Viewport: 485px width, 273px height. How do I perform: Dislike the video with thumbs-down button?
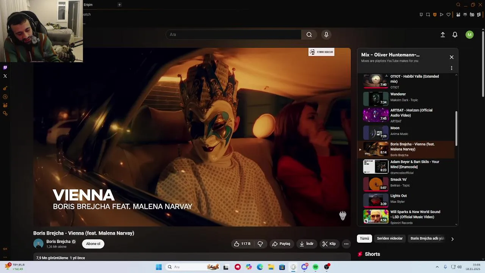(x=260, y=244)
